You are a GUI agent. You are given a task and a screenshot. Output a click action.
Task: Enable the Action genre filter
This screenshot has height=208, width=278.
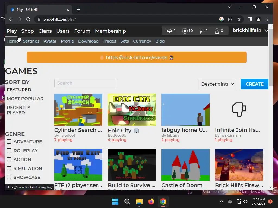9,159
